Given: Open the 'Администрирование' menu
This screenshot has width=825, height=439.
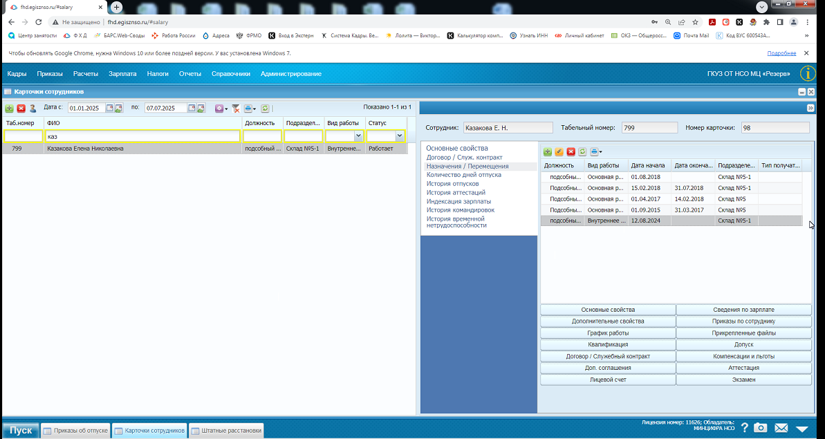Looking at the screenshot, I should pos(291,74).
